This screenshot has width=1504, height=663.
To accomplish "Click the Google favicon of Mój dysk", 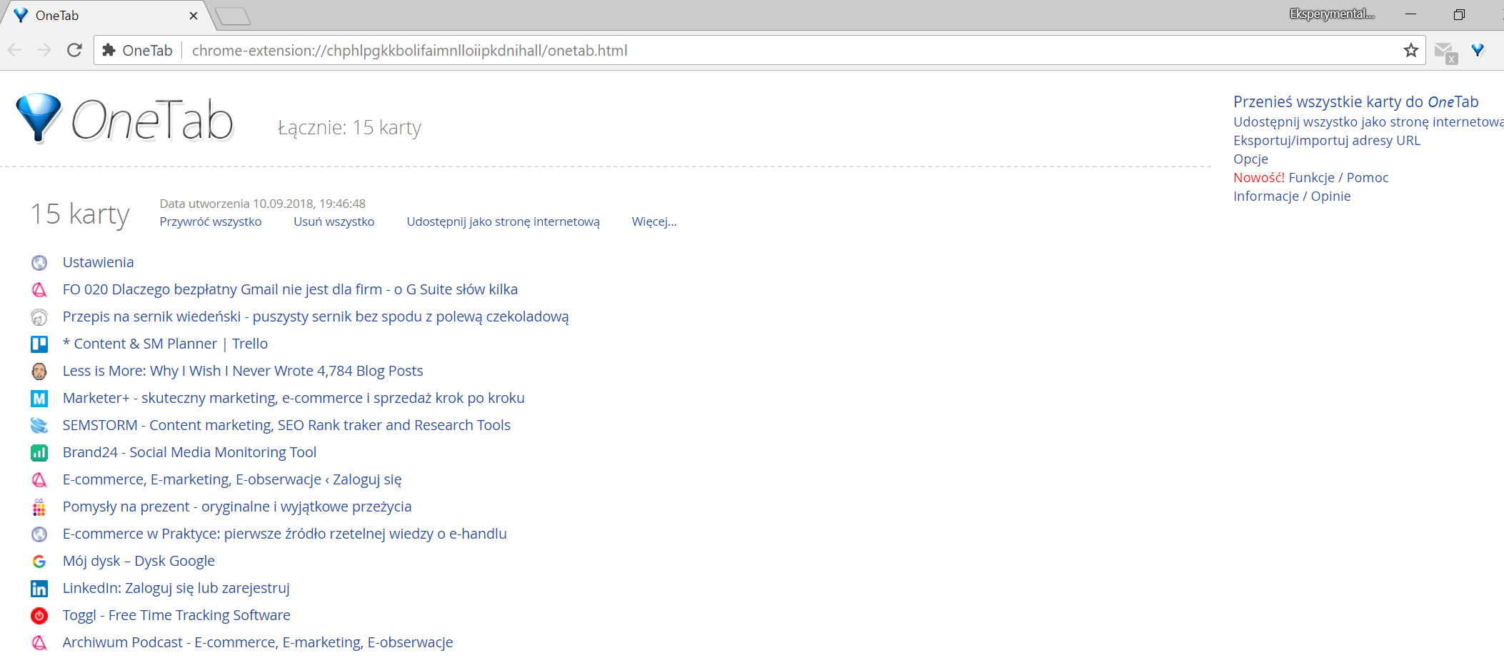I will pos(39,562).
